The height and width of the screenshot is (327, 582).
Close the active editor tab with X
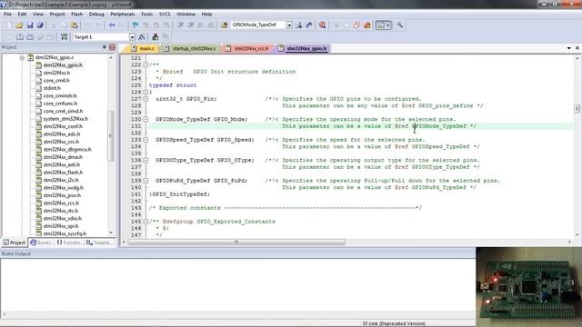(x=577, y=48)
